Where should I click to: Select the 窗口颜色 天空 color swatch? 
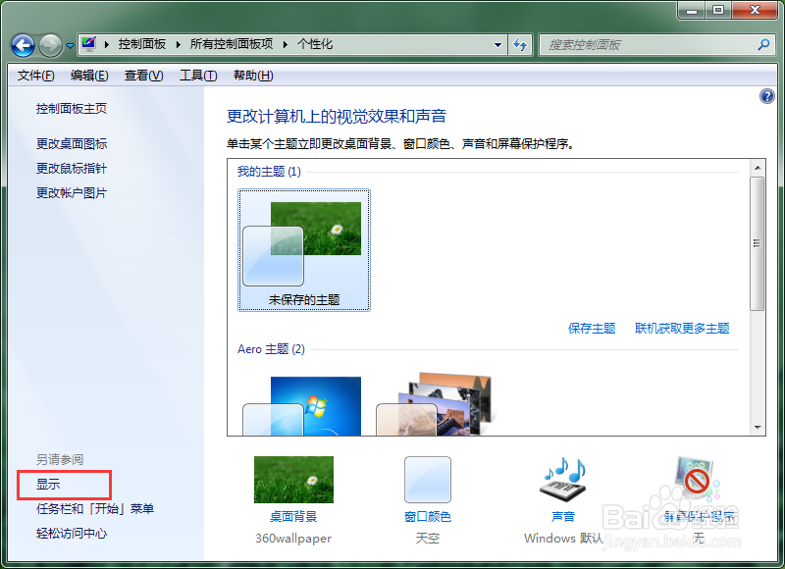tap(427, 480)
